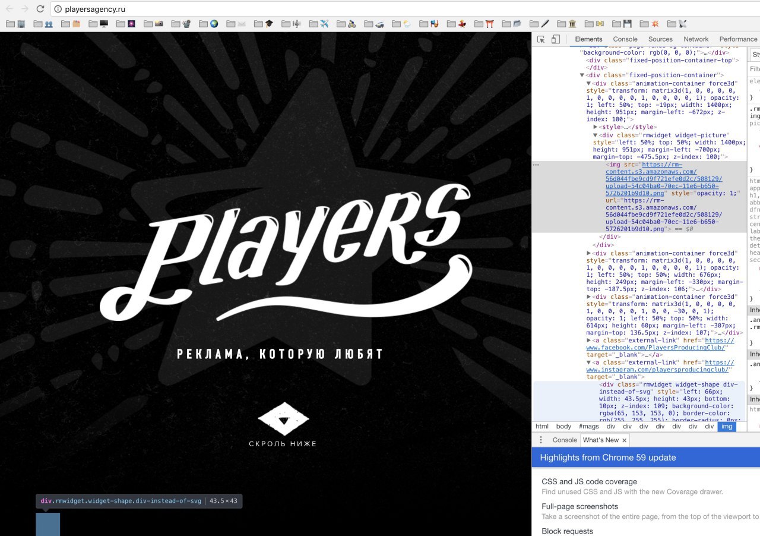Open the floppy disk bookmark folder
This screenshot has width=760, height=536.
point(622,24)
